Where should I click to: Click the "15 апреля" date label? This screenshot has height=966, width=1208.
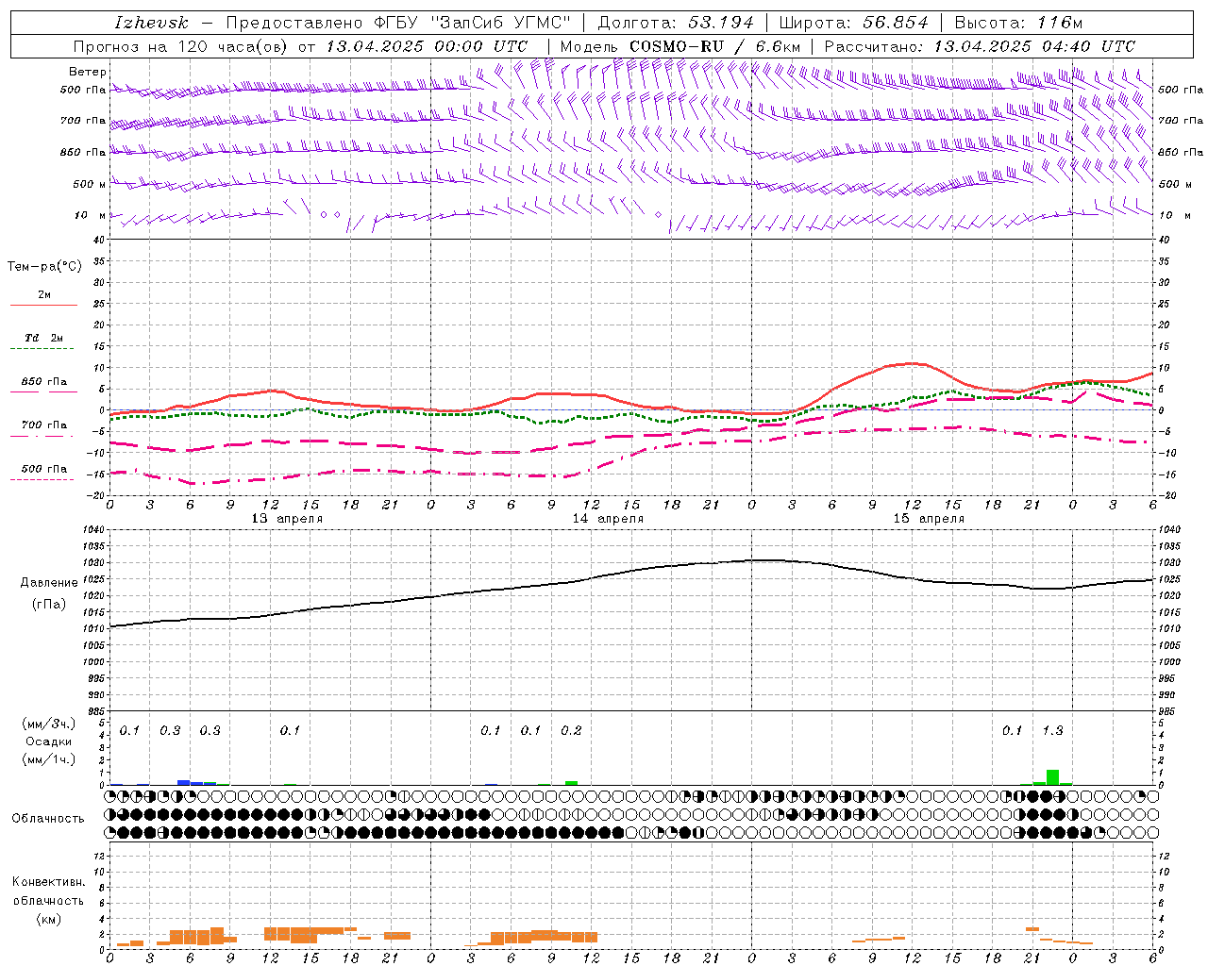pyautogui.click(x=929, y=519)
